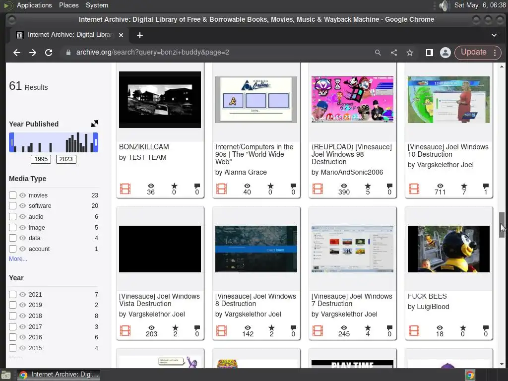Click the address bar URL
The height and width of the screenshot is (381, 508).
point(153,53)
